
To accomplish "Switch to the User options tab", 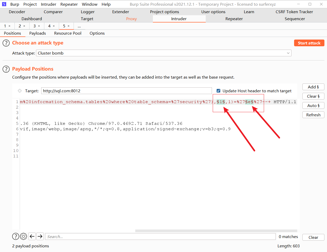I will click(x=213, y=12).
